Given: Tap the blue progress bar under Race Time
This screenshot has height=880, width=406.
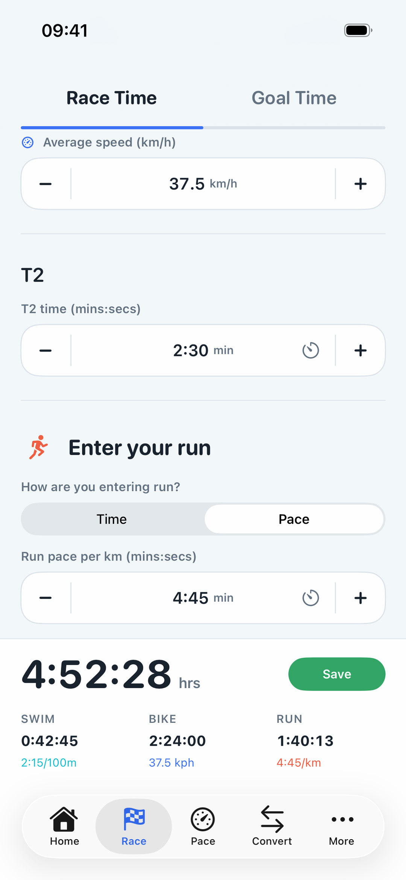Looking at the screenshot, I should 112,128.
